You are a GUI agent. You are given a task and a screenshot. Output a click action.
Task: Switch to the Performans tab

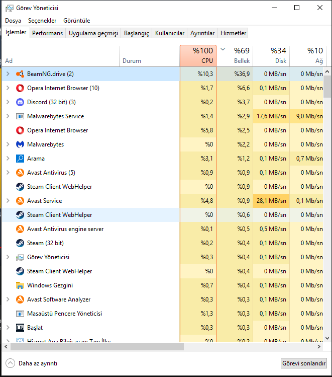click(x=47, y=33)
